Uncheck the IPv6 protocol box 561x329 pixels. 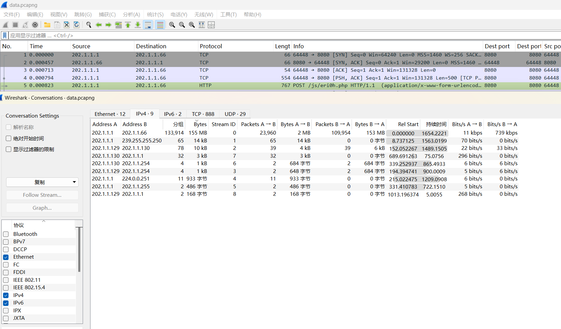6,303
